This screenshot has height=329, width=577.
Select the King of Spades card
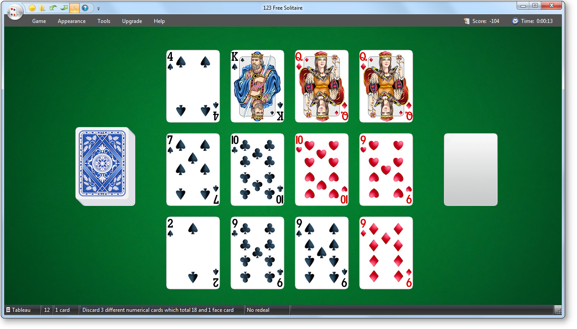tap(257, 86)
